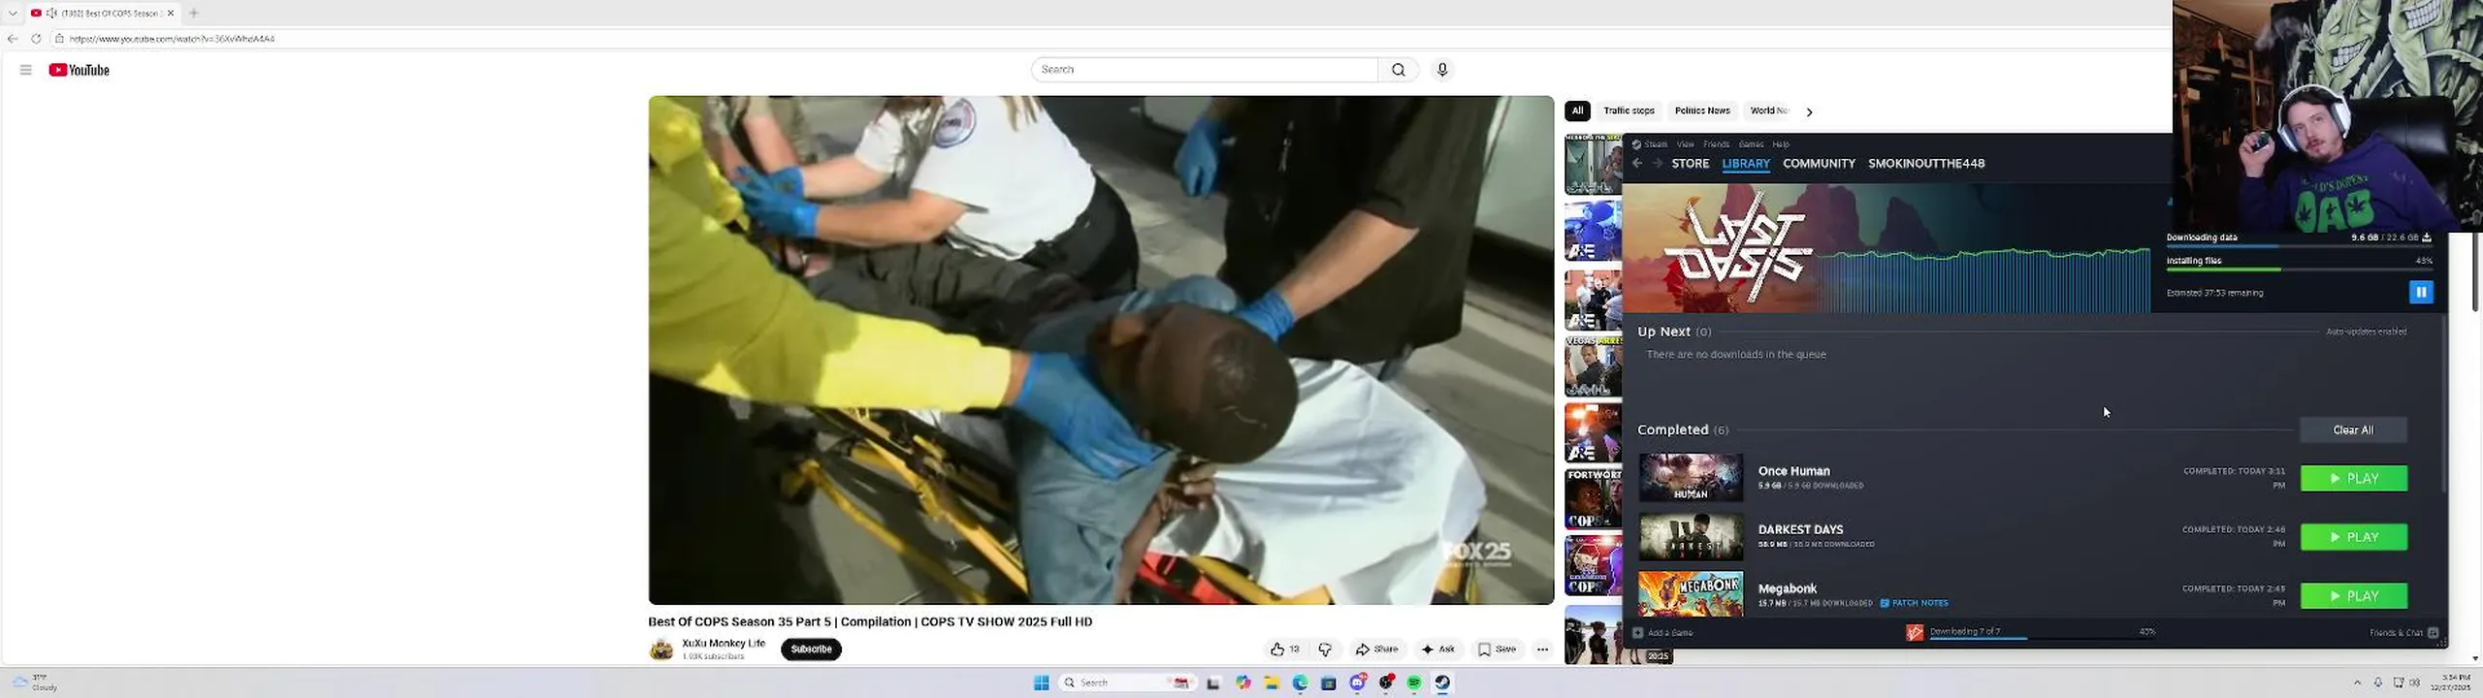
Task: Switch to Steam LIBRARY tab
Action: pyautogui.click(x=1746, y=164)
